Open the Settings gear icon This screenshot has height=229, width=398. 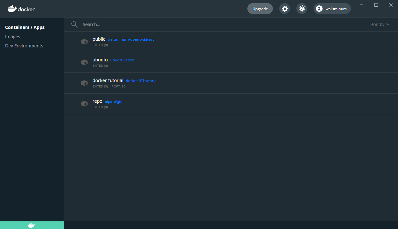click(285, 9)
